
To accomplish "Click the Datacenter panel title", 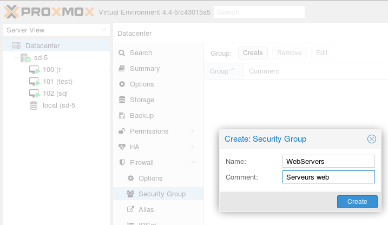I will click(x=135, y=34).
